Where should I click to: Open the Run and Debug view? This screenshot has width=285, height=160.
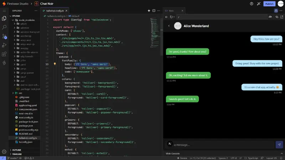click(4, 45)
